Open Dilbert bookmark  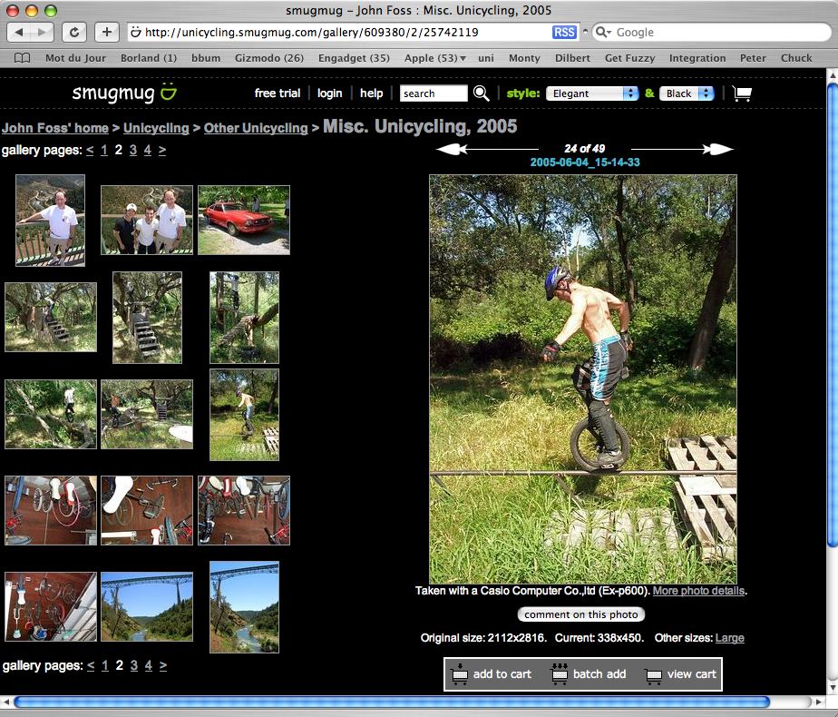tap(572, 58)
